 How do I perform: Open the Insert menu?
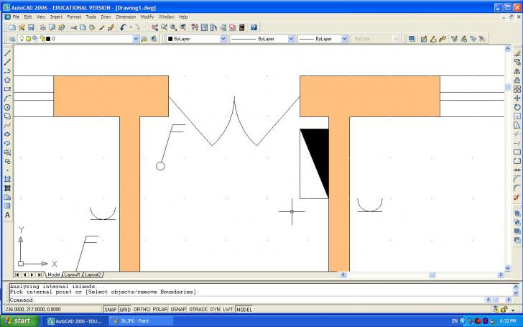(56, 17)
